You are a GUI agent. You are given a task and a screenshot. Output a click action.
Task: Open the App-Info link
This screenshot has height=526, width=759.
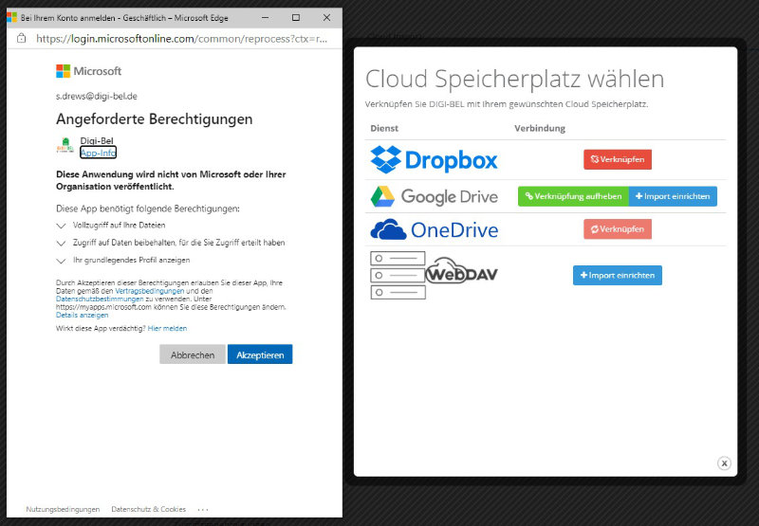98,153
